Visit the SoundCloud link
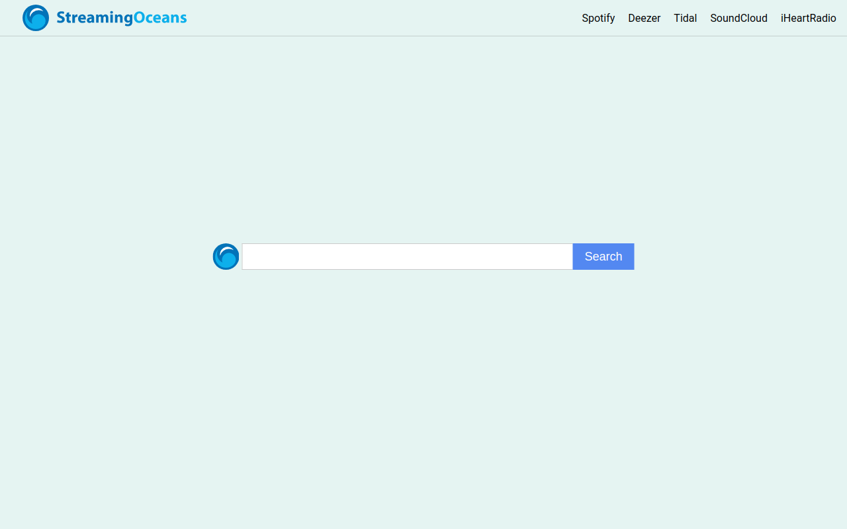Viewport: 847px width, 529px height. 738,19
